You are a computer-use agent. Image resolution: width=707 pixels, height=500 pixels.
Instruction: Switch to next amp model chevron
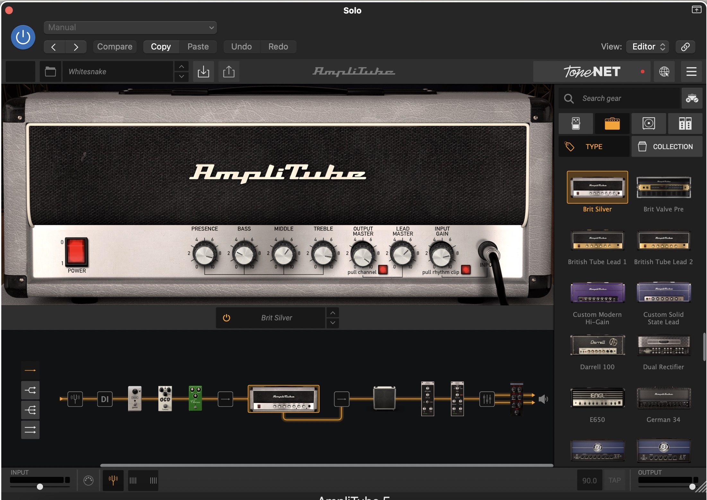(x=333, y=323)
